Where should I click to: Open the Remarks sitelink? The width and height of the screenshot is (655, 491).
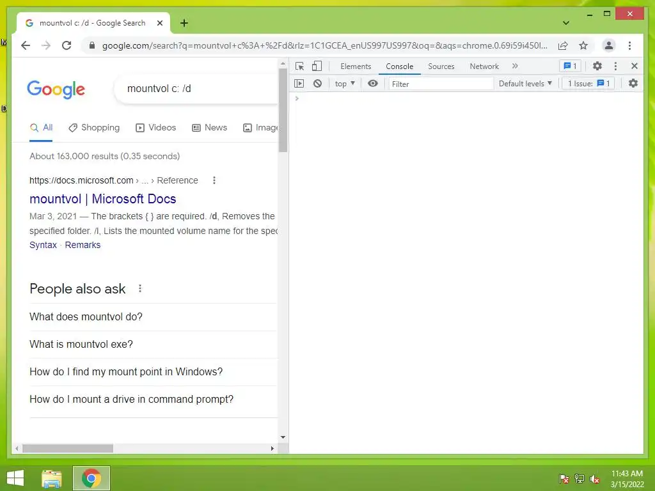[x=83, y=245]
